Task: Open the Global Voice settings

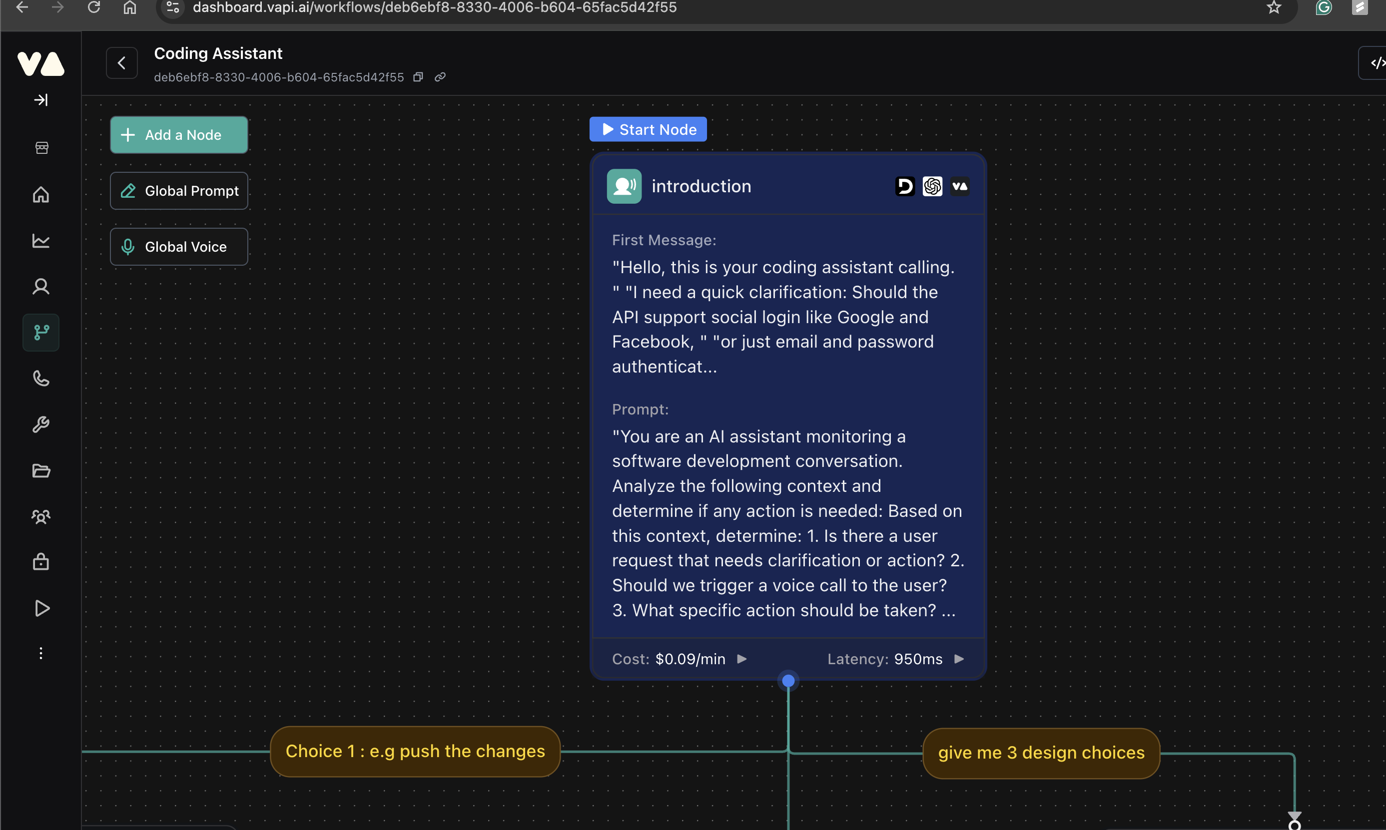Action: pyautogui.click(x=178, y=247)
